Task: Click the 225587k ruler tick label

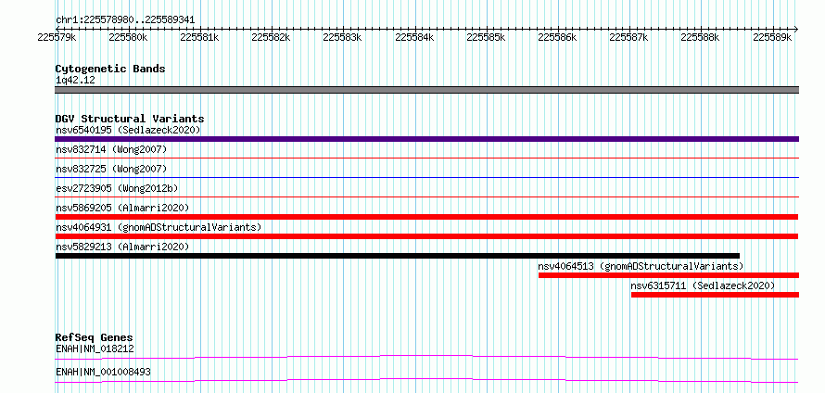Action: 628,38
